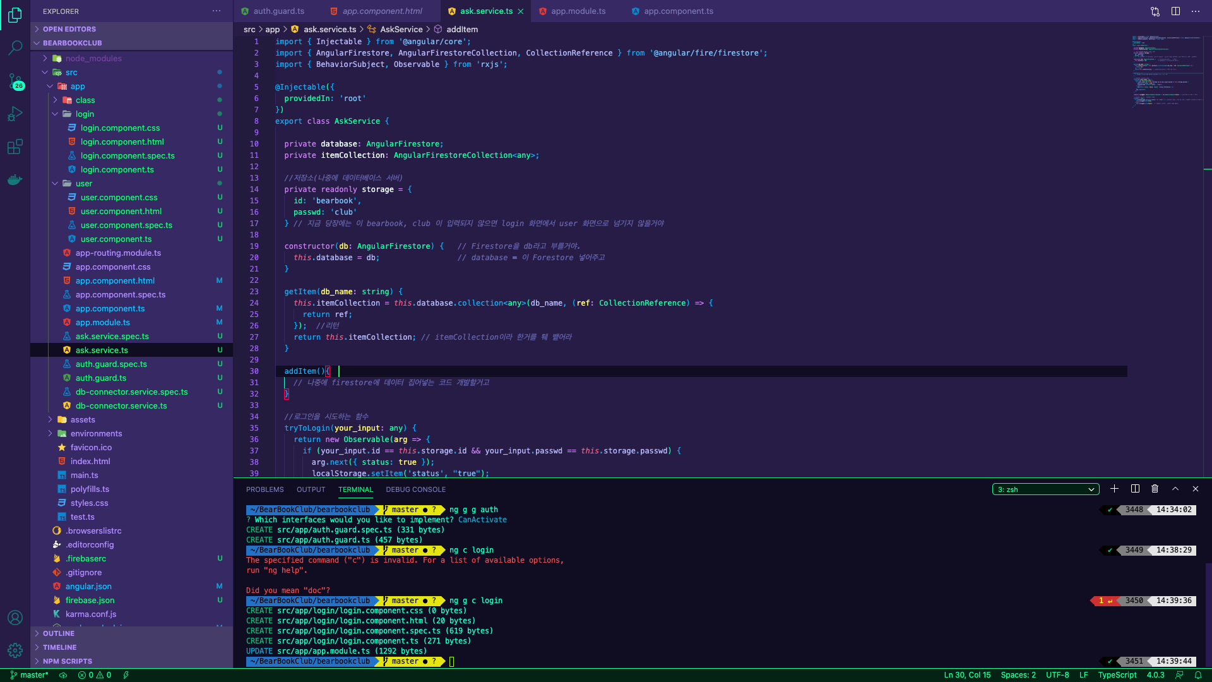Open Source Control view with 26 changes
The image size is (1212, 682).
[x=15, y=81]
